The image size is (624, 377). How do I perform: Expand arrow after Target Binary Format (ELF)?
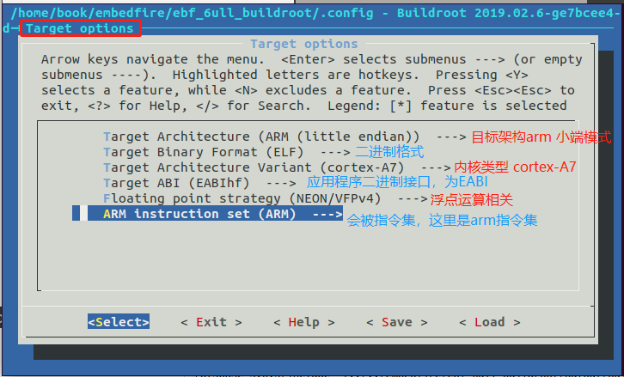coord(335,153)
